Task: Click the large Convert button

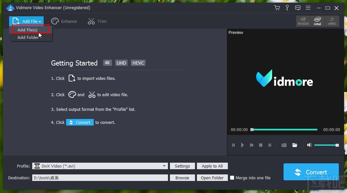Action: point(311,172)
